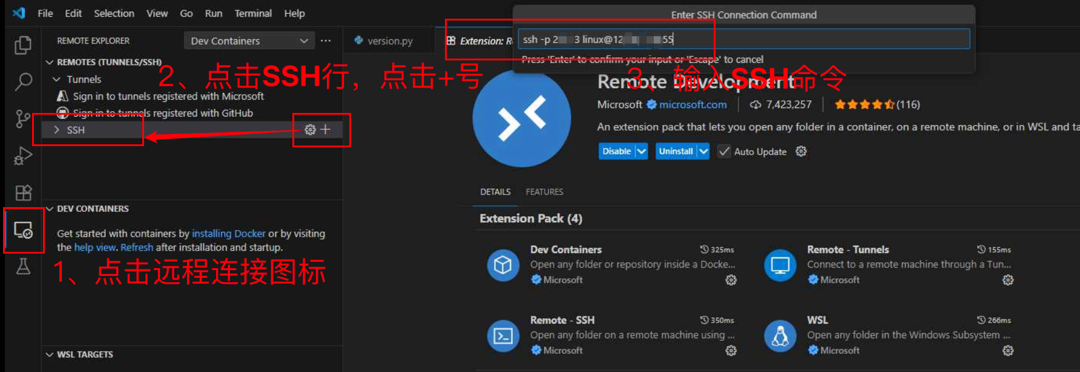
Task: Open Run and Debug view icon
Action: 23,156
